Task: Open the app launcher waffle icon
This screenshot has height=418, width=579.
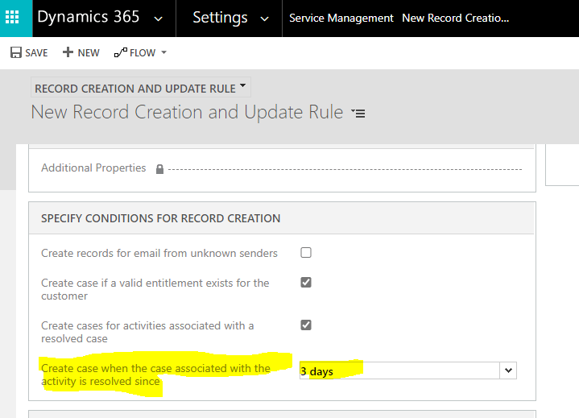Action: click(16, 18)
